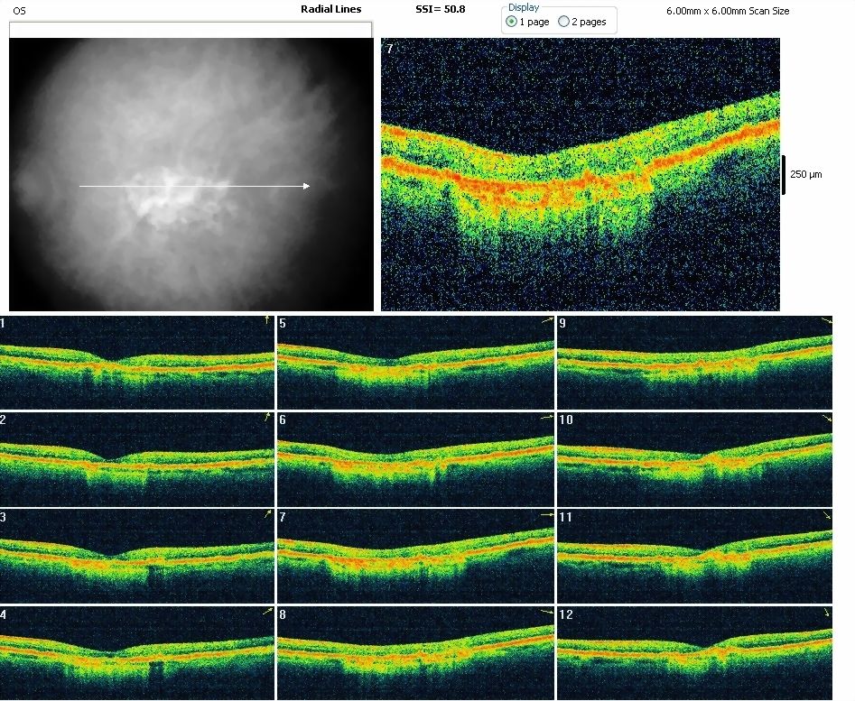Click the white scan line arrowhead on fundus
Screen dimensions: 855x701
[307, 187]
